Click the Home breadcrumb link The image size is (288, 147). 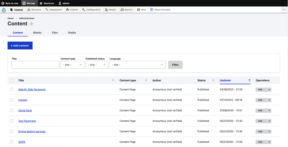tap(11, 18)
